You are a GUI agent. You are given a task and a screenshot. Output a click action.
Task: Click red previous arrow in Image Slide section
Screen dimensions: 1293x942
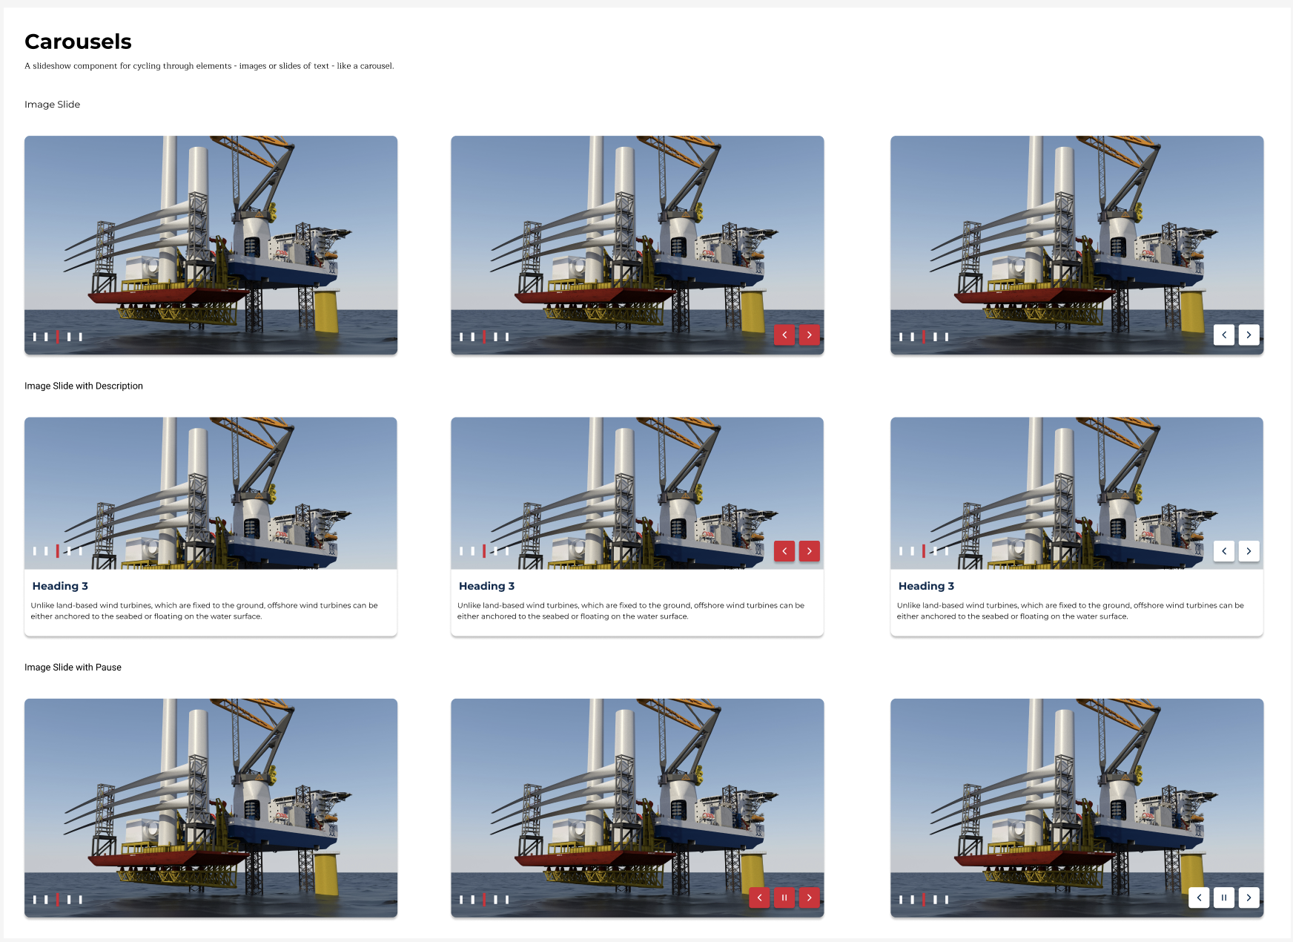click(x=784, y=335)
